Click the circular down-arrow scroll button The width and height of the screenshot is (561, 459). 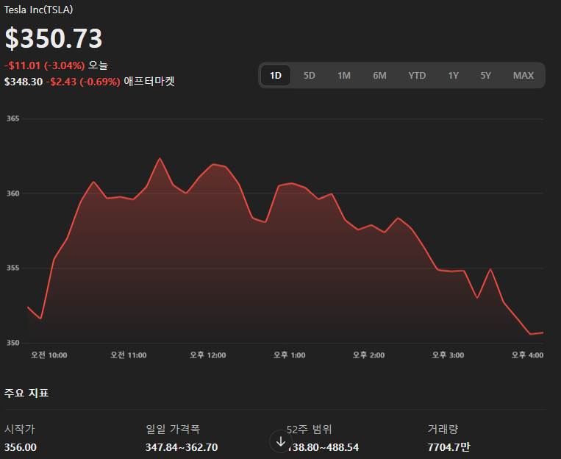281,442
